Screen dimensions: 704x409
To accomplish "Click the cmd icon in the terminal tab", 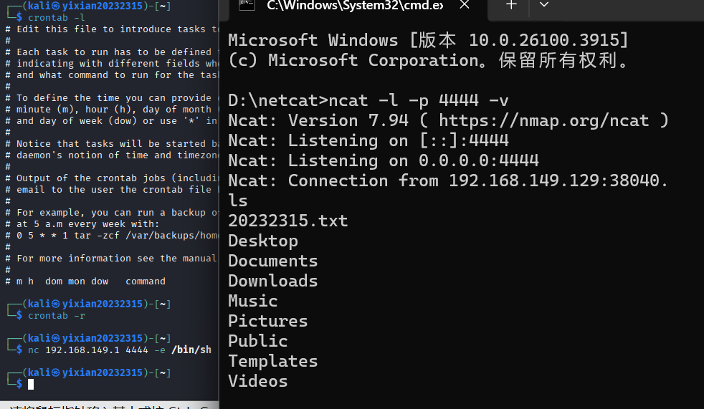I will [246, 6].
